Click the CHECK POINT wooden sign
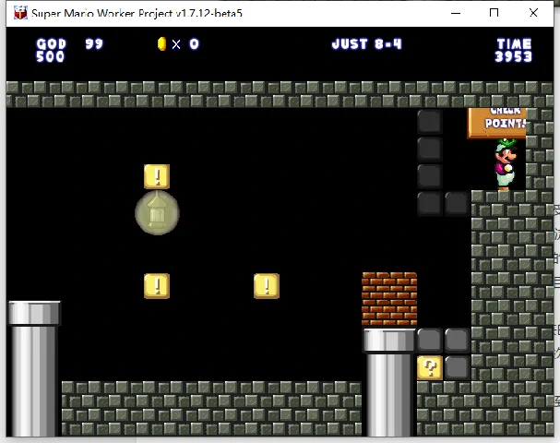Viewport: 560px width, 443px height. coord(496,123)
